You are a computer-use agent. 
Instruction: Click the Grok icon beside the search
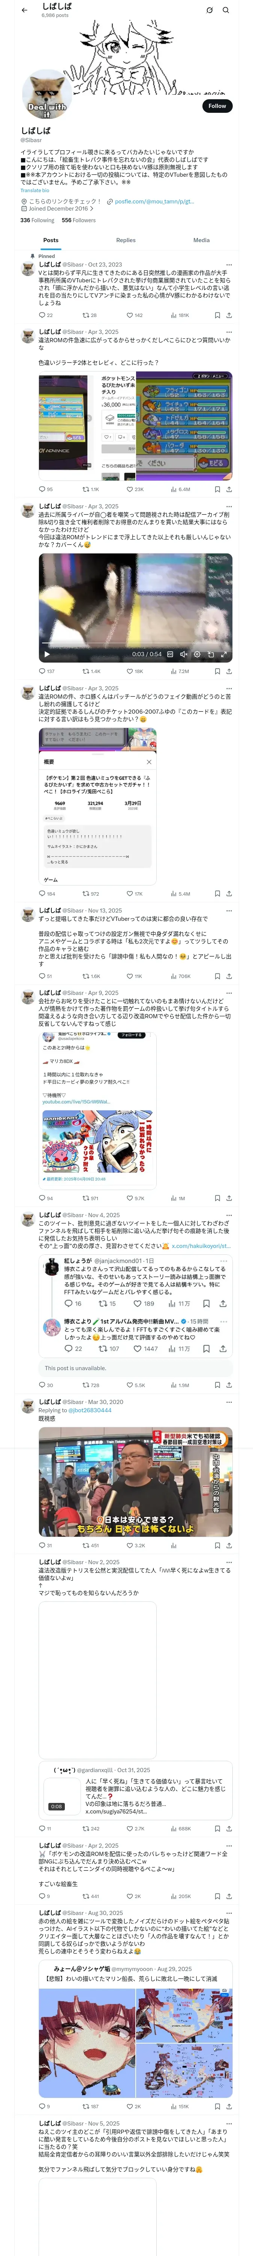pyautogui.click(x=210, y=11)
